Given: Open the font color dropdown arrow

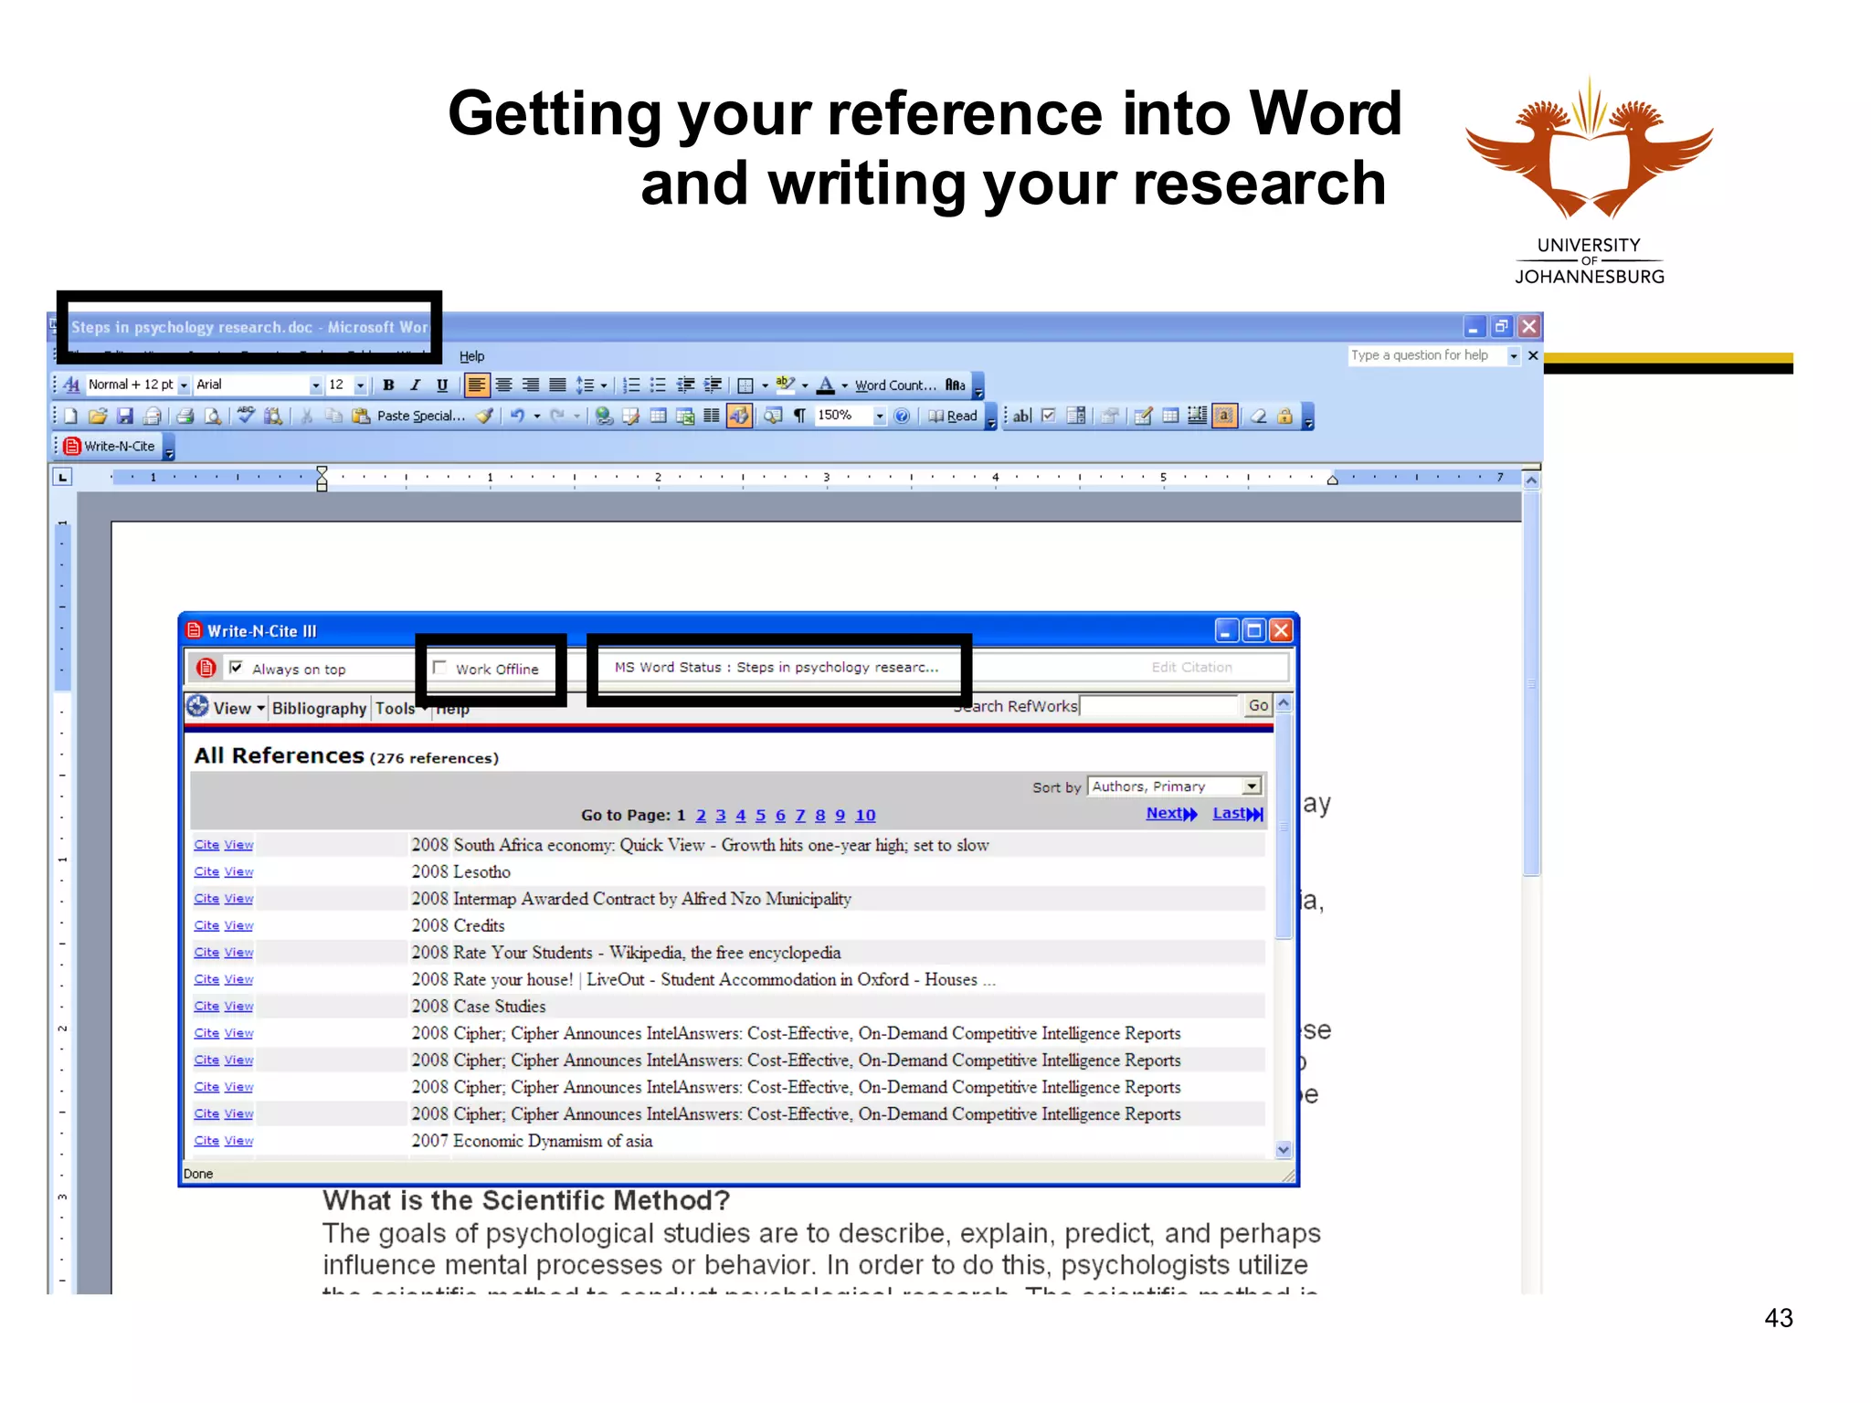Looking at the screenshot, I should coord(844,385).
